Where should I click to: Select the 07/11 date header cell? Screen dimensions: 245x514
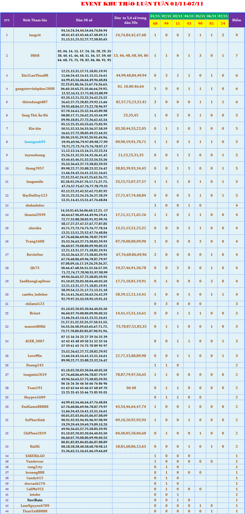223,16
